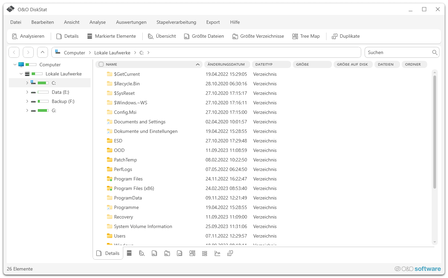Switch to bottom tab with stacked lines icon
The width and height of the screenshot is (448, 278).
point(129,253)
